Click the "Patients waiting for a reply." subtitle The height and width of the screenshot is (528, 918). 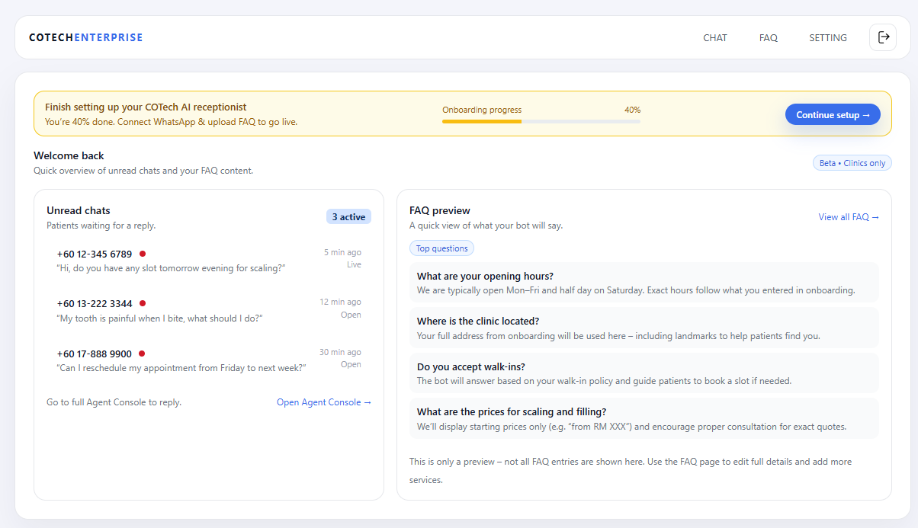(x=101, y=226)
